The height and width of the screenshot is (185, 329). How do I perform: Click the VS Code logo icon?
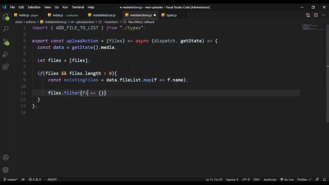coord(4,7)
